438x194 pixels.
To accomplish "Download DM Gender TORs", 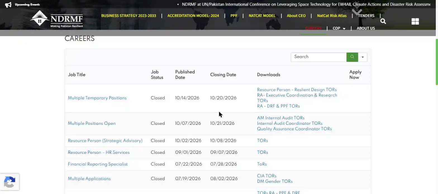I will click(x=275, y=181).
